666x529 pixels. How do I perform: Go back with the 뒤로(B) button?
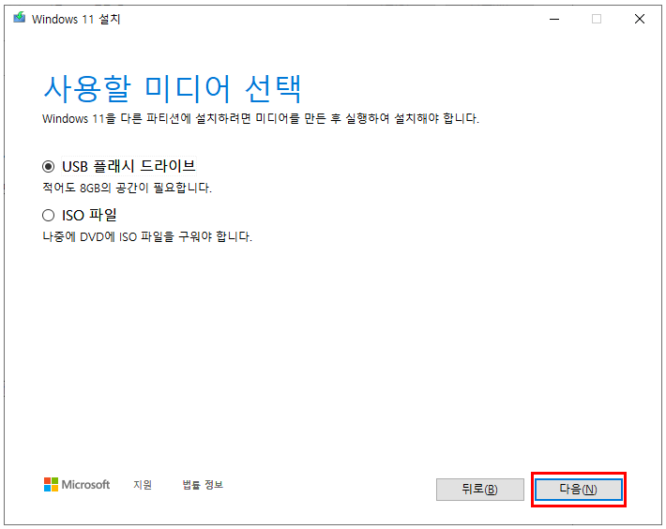point(480,490)
